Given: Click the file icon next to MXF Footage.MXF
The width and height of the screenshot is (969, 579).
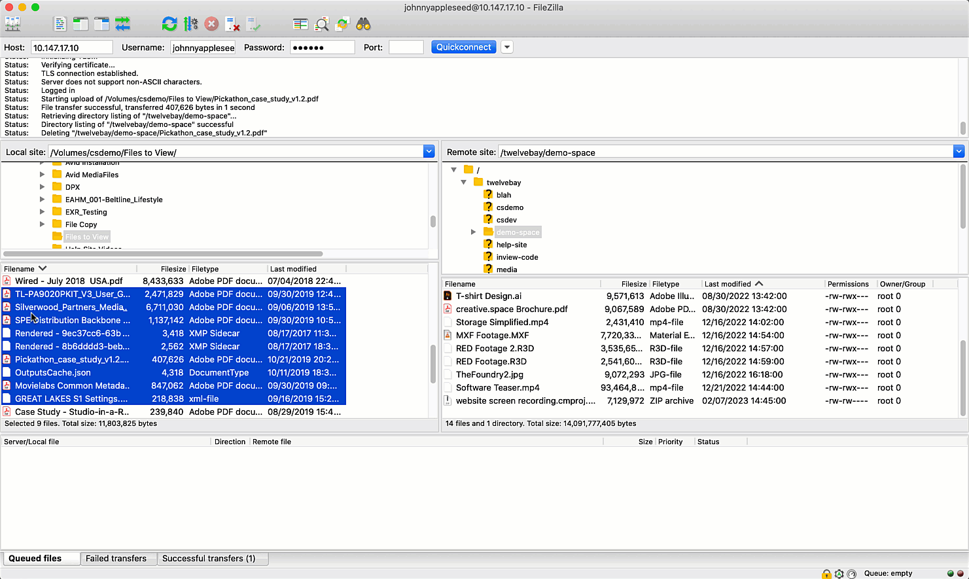Looking at the screenshot, I should click(x=448, y=335).
